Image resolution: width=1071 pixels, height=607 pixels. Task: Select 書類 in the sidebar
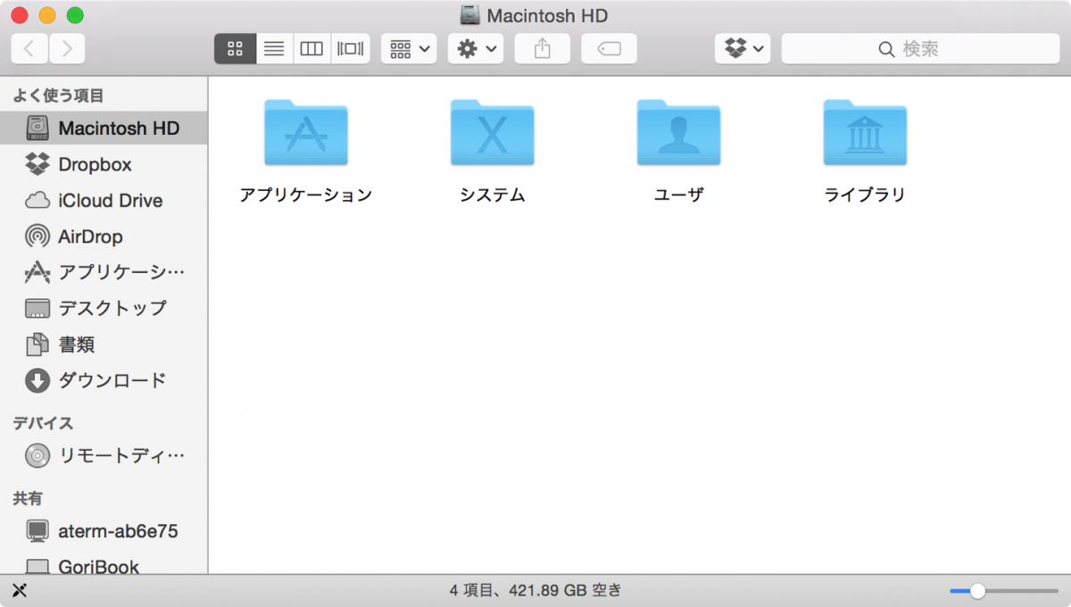coord(80,345)
